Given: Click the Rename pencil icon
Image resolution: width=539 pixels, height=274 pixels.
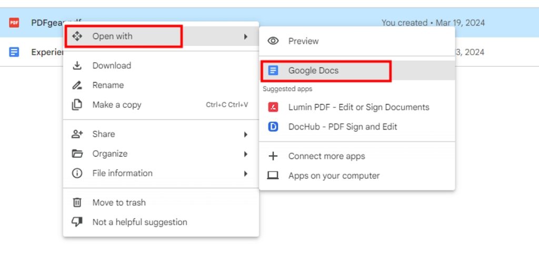Looking at the screenshot, I should pyautogui.click(x=77, y=85).
